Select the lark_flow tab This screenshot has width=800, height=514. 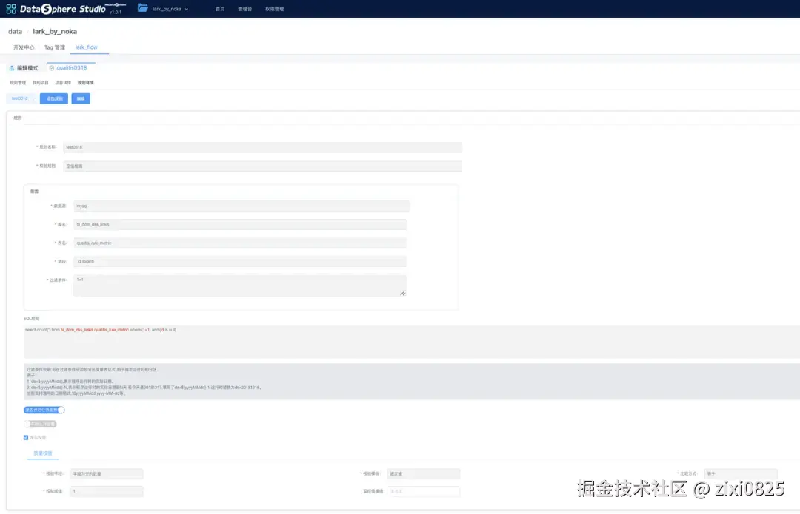pyautogui.click(x=87, y=47)
